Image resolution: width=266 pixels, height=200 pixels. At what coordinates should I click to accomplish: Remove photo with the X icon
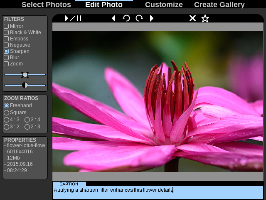click(x=192, y=18)
